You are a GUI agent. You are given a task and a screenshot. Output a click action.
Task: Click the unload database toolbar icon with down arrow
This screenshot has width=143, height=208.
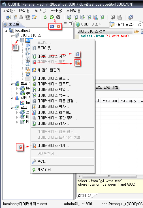point(69,17)
